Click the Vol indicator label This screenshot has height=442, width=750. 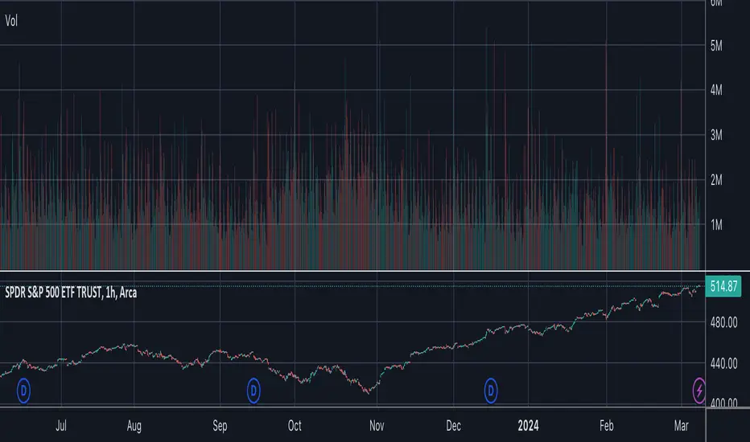[11, 21]
